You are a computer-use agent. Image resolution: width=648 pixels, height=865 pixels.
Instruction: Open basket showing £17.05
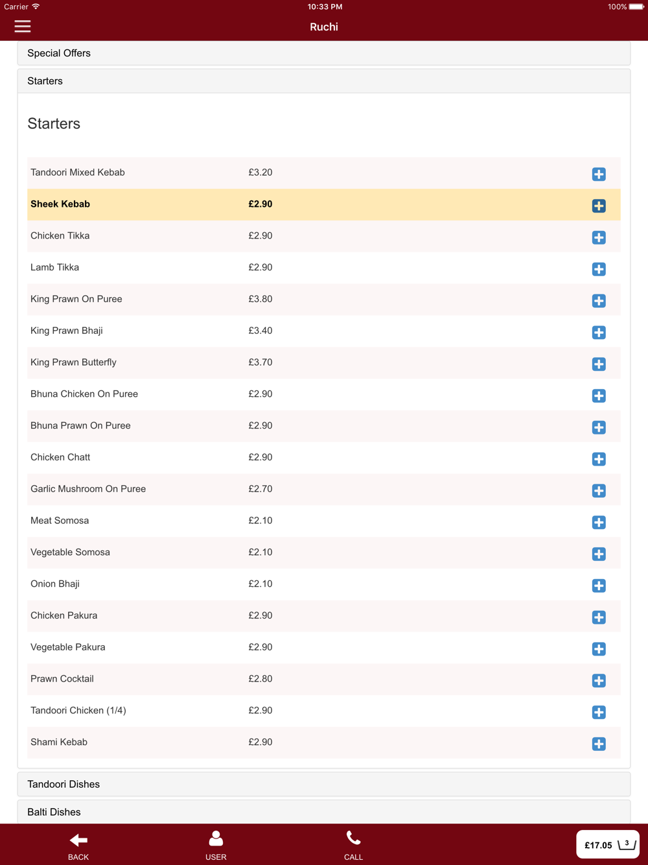608,844
